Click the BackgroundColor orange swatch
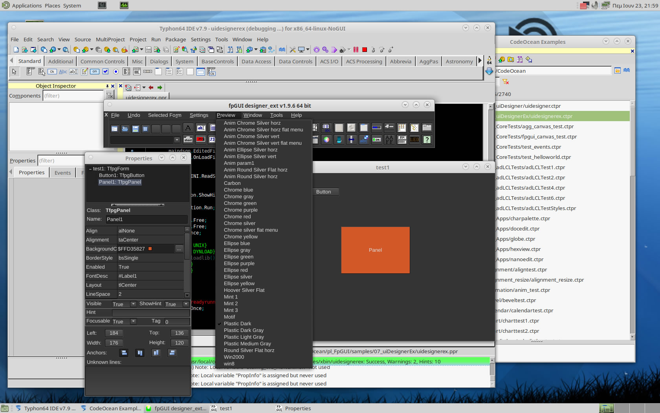This screenshot has width=660, height=413. point(150,249)
